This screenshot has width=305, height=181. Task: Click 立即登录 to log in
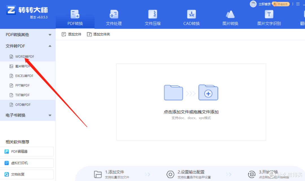[x=265, y=4]
